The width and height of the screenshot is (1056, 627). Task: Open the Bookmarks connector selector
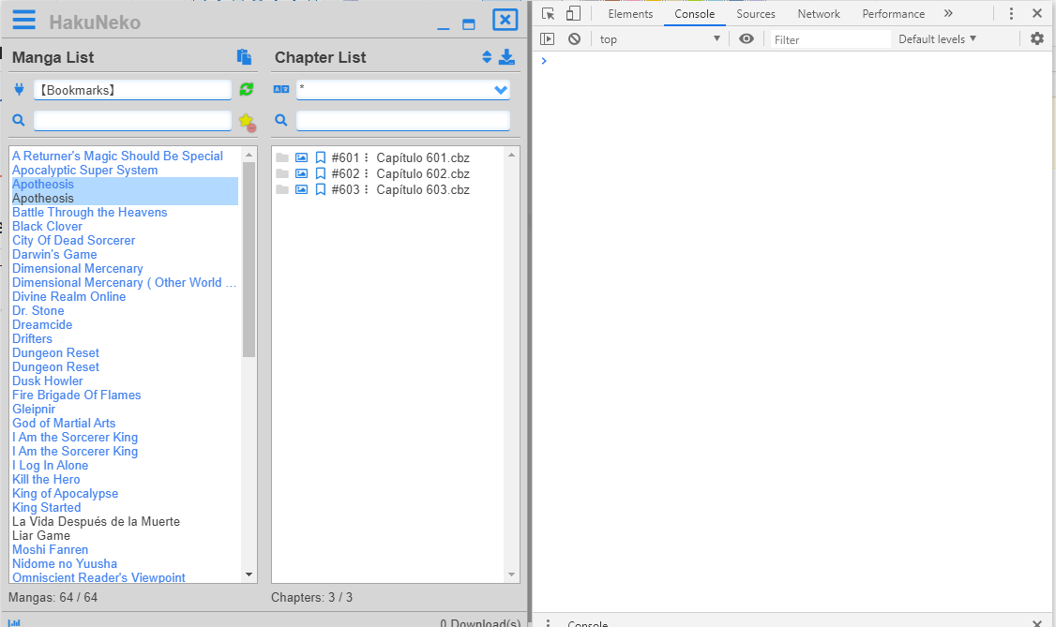132,89
